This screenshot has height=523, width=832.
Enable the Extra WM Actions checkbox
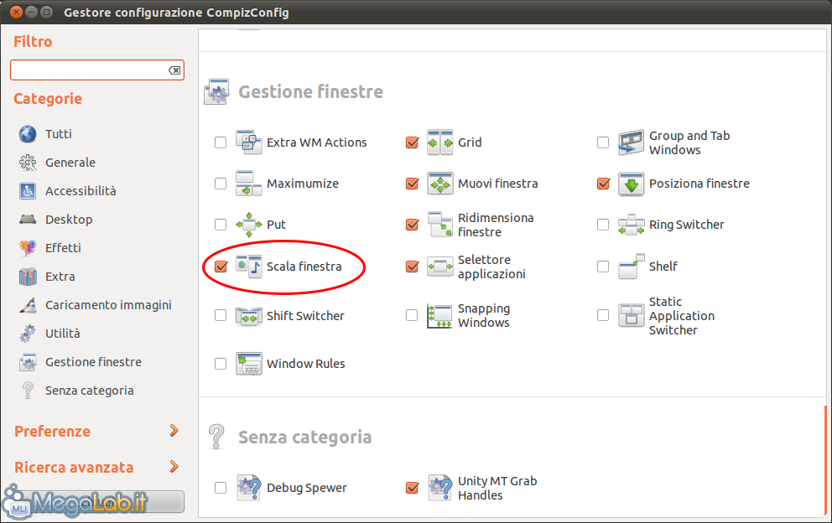tap(221, 142)
